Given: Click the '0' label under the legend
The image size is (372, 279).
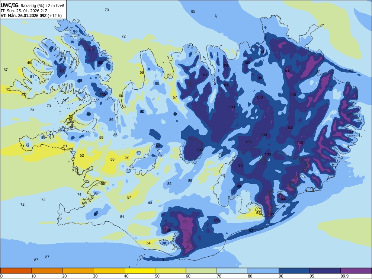Looking at the screenshot, I should [x=1, y=276].
